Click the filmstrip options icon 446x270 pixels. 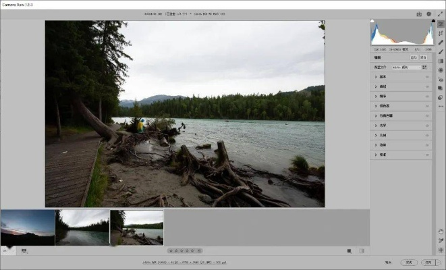coord(24,251)
